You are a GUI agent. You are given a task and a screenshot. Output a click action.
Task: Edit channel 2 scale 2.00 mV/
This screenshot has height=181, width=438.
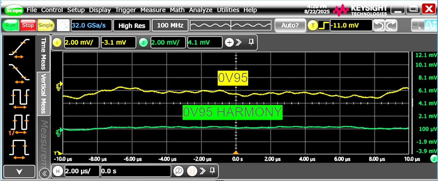(168, 42)
